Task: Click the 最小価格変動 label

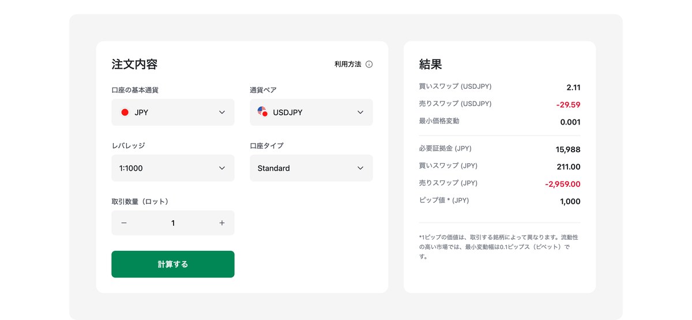Action: coord(439,121)
